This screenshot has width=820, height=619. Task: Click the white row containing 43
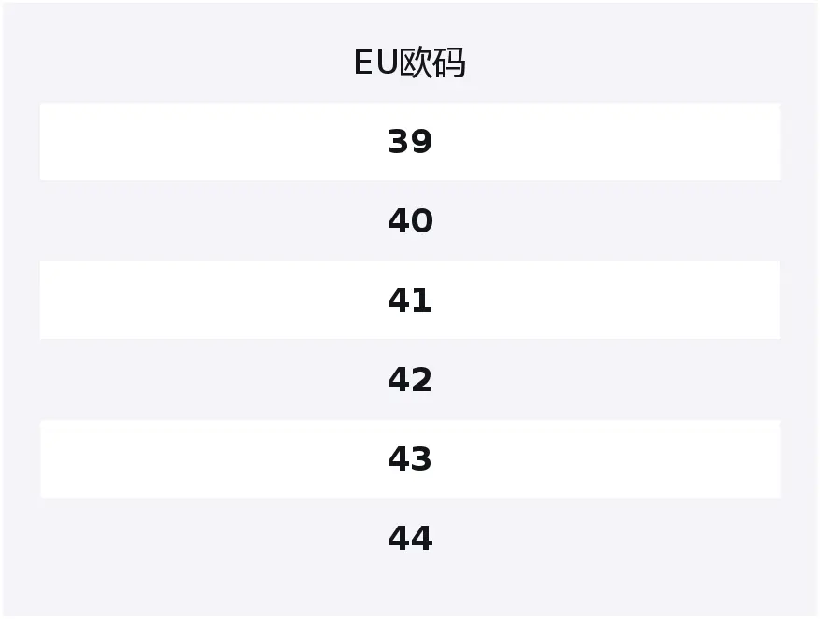click(410, 459)
